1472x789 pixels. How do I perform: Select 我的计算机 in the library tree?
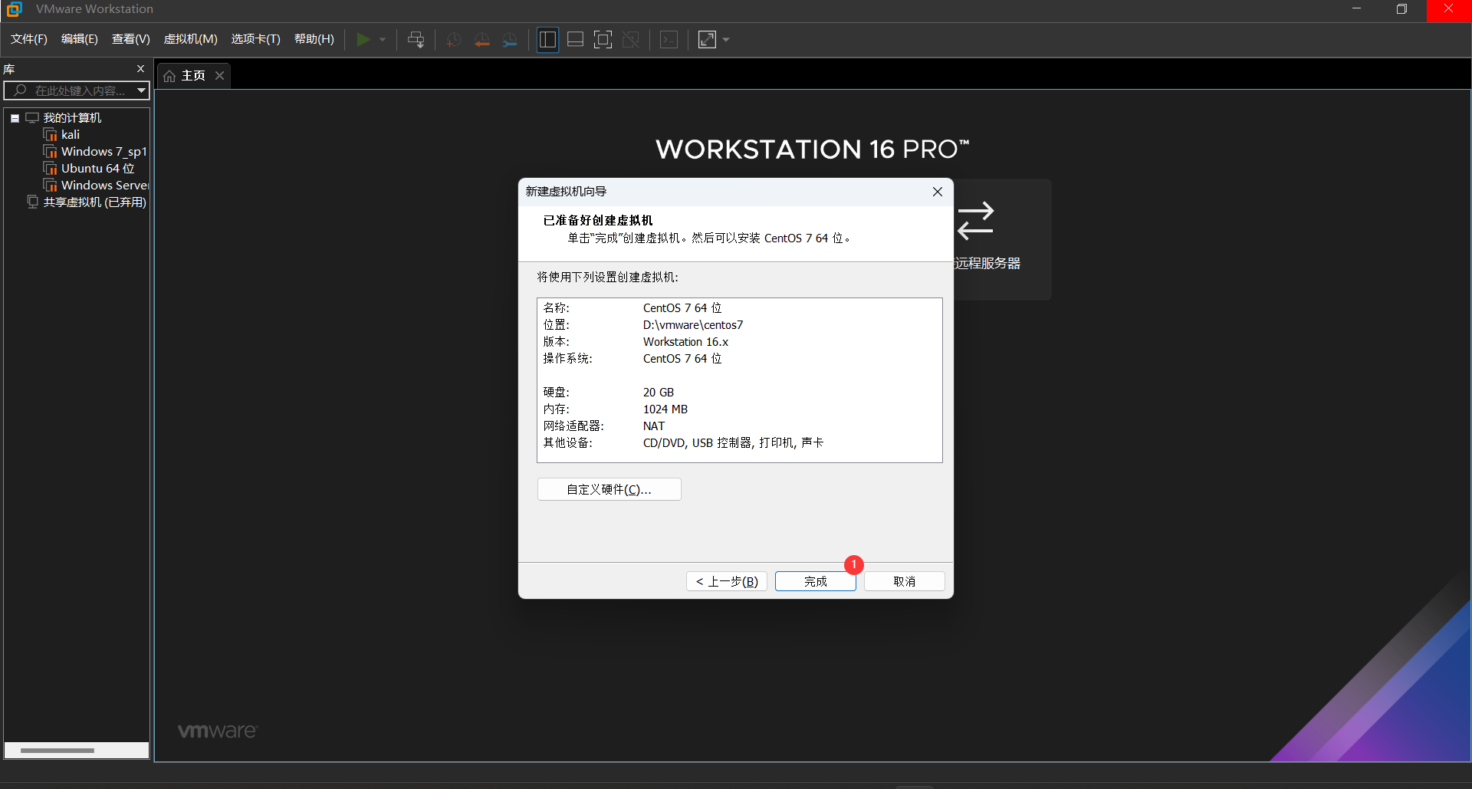click(x=72, y=117)
